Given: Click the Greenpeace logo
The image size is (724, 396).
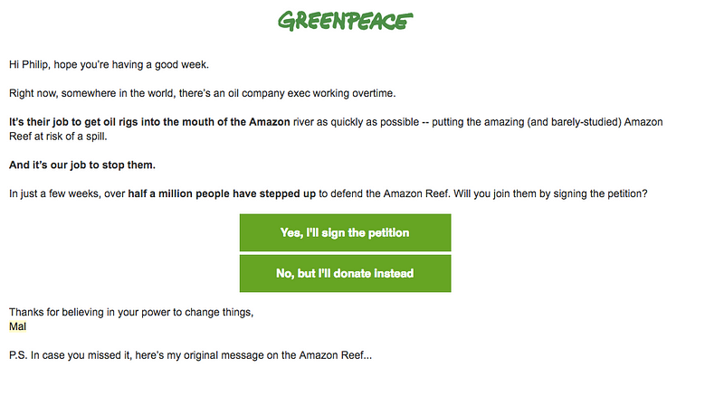Looking at the screenshot, I should [x=345, y=21].
